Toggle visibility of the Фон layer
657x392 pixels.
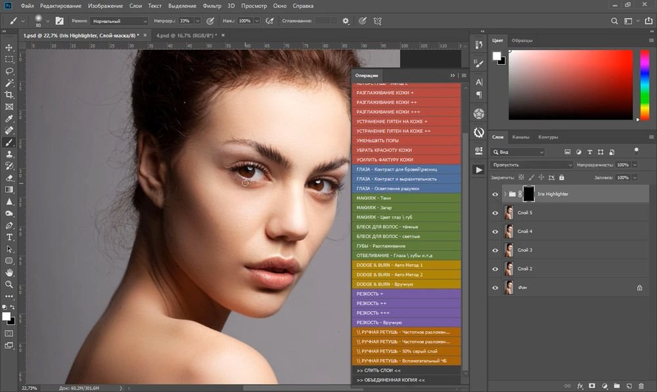pos(495,288)
